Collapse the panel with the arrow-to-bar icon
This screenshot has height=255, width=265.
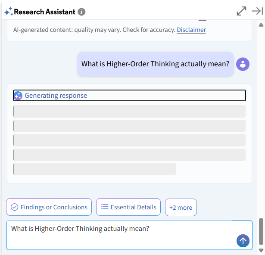click(257, 11)
